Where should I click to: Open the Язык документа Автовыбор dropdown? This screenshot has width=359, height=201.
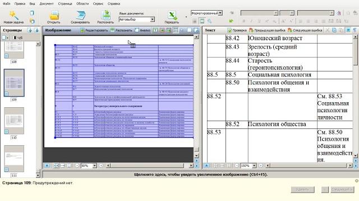[152, 20]
